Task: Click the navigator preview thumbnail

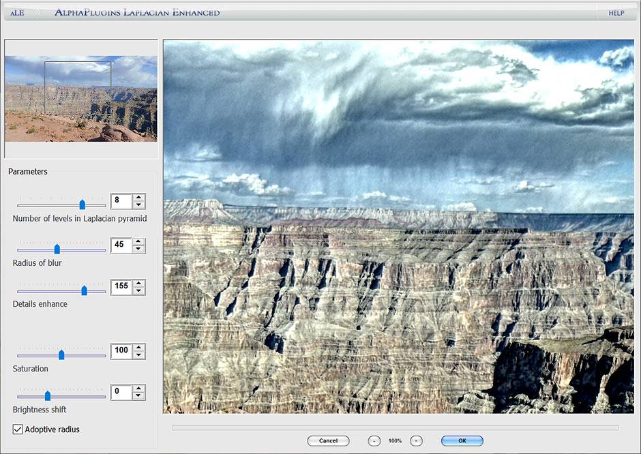Action: click(81, 98)
